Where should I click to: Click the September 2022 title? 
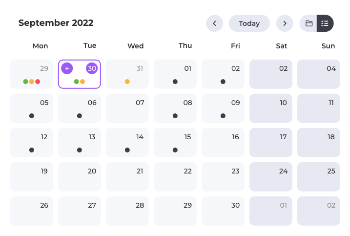point(56,23)
